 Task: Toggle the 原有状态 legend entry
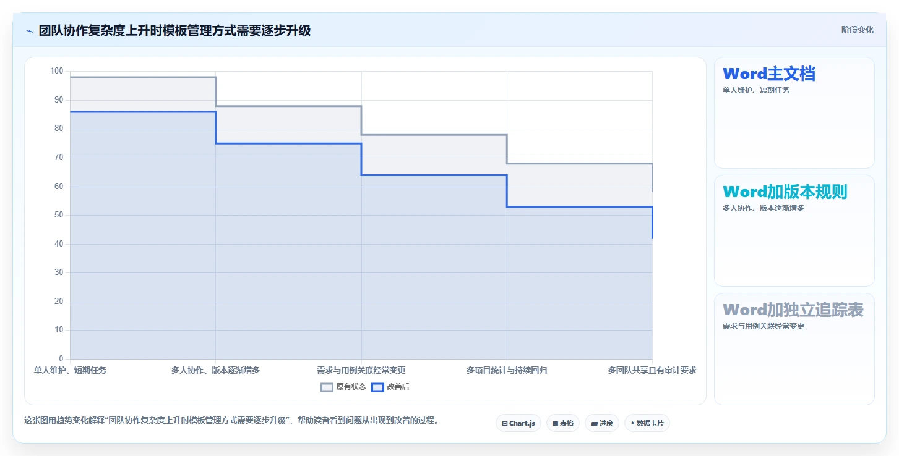[x=343, y=387]
